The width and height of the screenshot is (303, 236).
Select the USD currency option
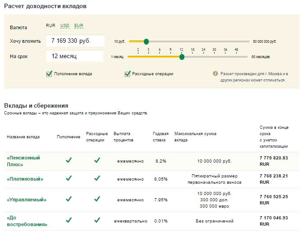tap(65, 26)
